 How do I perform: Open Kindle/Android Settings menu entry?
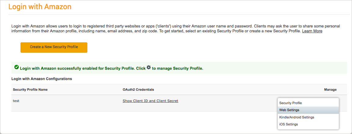pyautogui.click(x=296, y=117)
